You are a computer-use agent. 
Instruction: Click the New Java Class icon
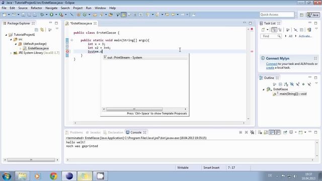(x=85, y=15)
